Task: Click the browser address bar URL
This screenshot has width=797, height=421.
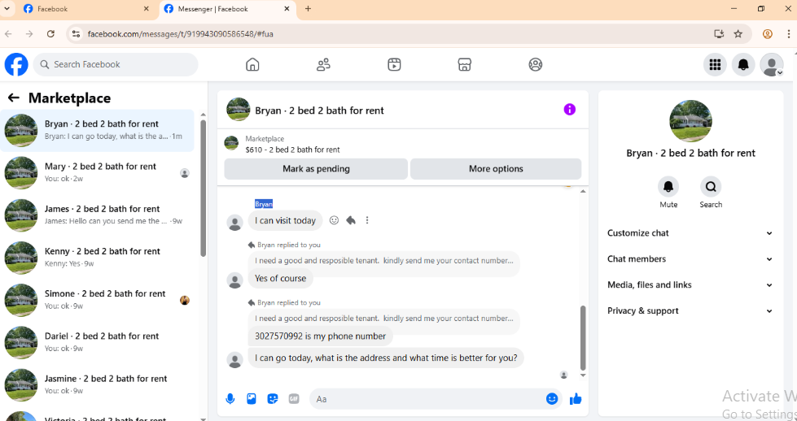Action: 181,34
